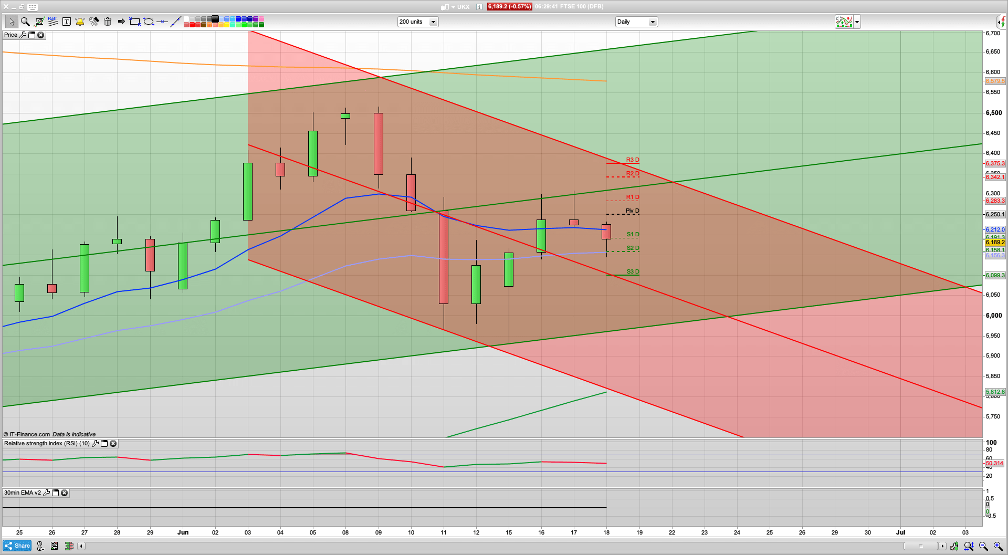Click the speaker icon left of UKX
1008x555 pixels.
(445, 7)
